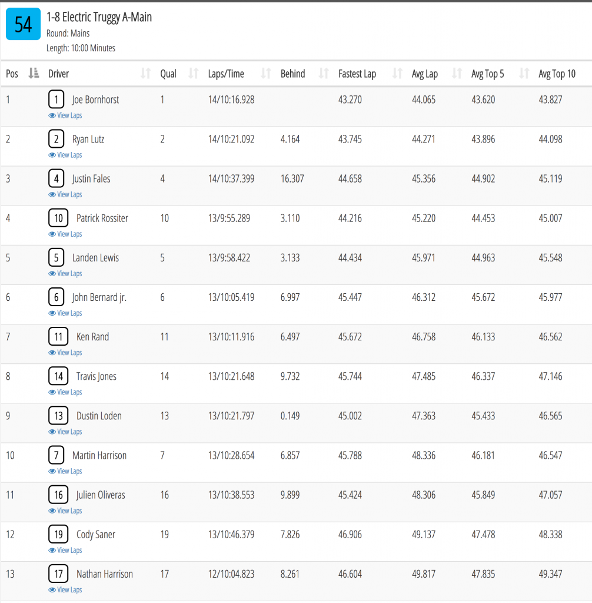
Task: Click Ken Rand's car number 11 badge
Action: click(x=58, y=337)
